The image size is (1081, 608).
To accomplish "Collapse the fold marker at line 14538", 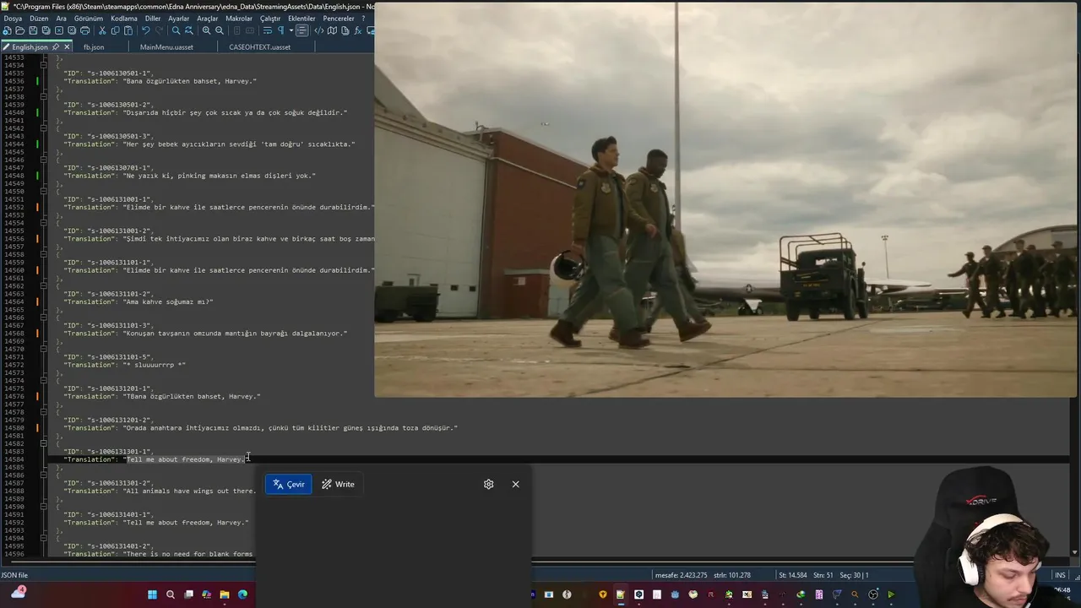I will tap(44, 97).
